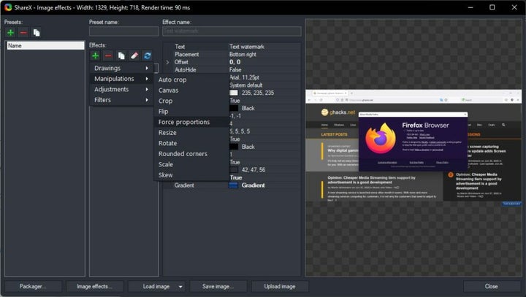This screenshot has height=297, width=526.
Task: Click the red remove preset icon
Action: (23, 32)
